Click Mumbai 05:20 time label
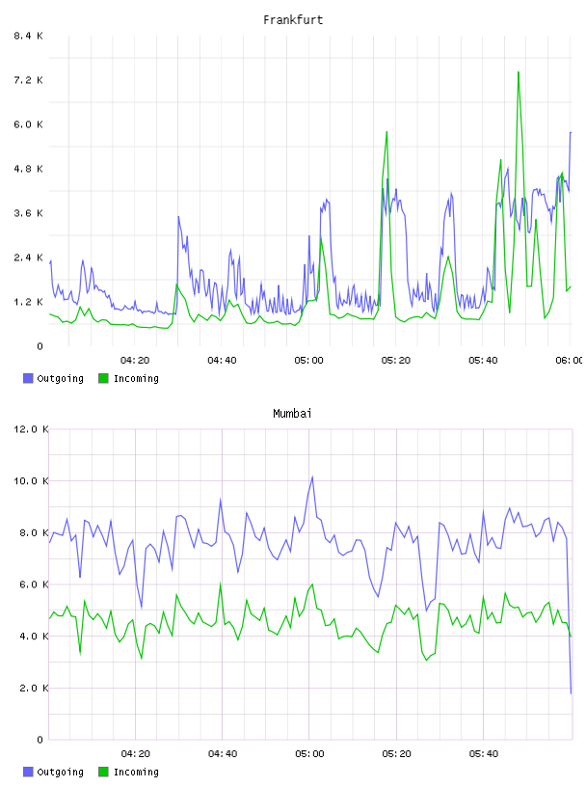This screenshot has height=787, width=586. pos(396,754)
